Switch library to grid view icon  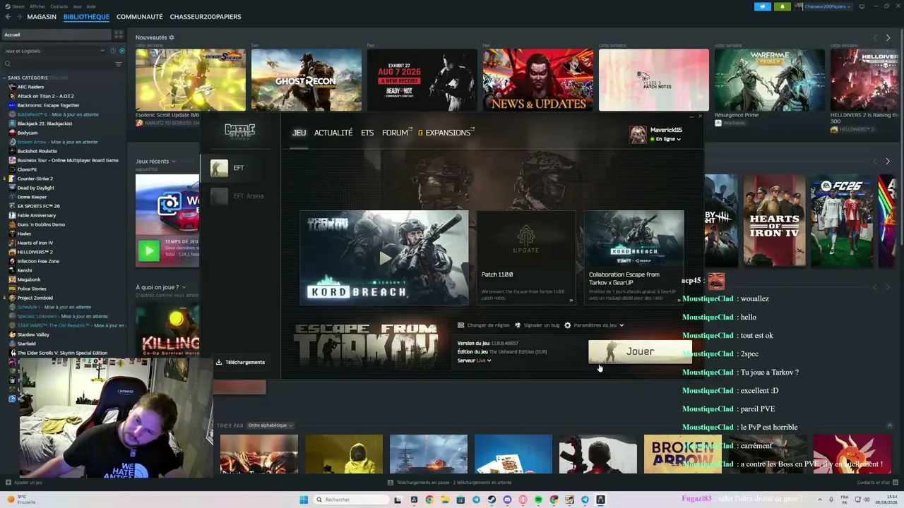[x=119, y=35]
